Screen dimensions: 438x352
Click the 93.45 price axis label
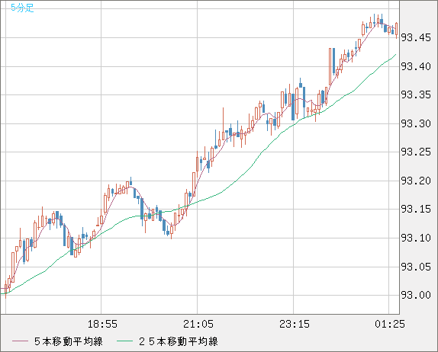point(416,37)
